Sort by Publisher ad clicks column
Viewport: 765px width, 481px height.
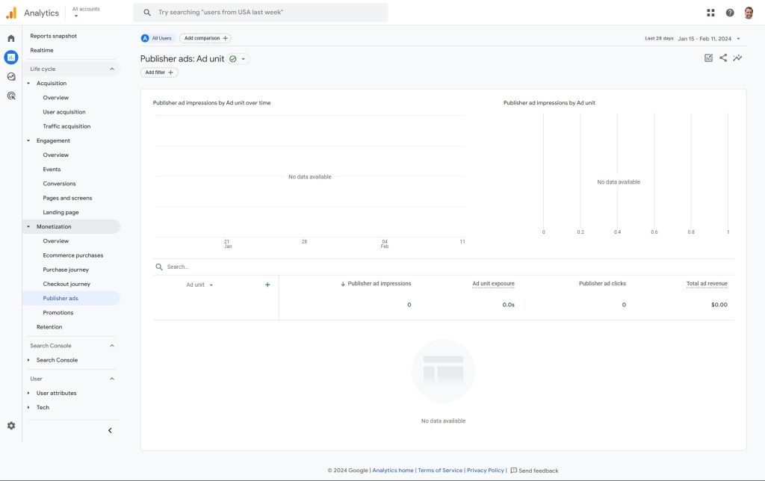pyautogui.click(x=602, y=283)
